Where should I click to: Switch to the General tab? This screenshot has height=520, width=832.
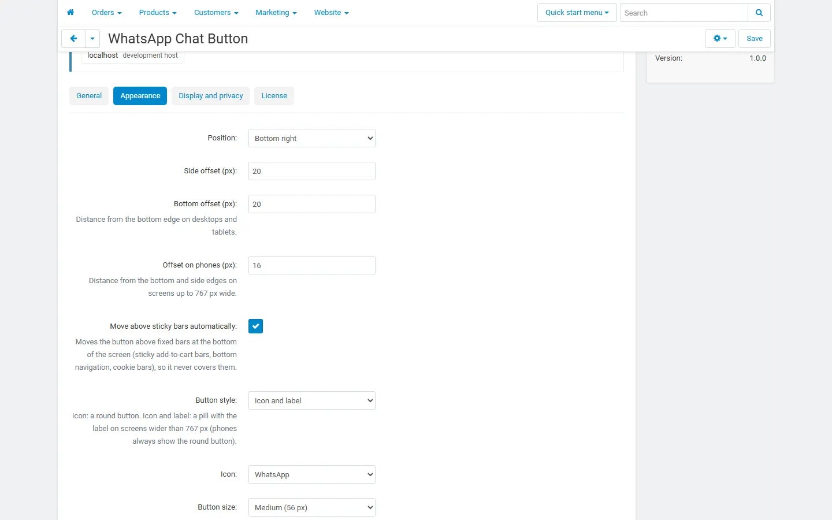[89, 96]
